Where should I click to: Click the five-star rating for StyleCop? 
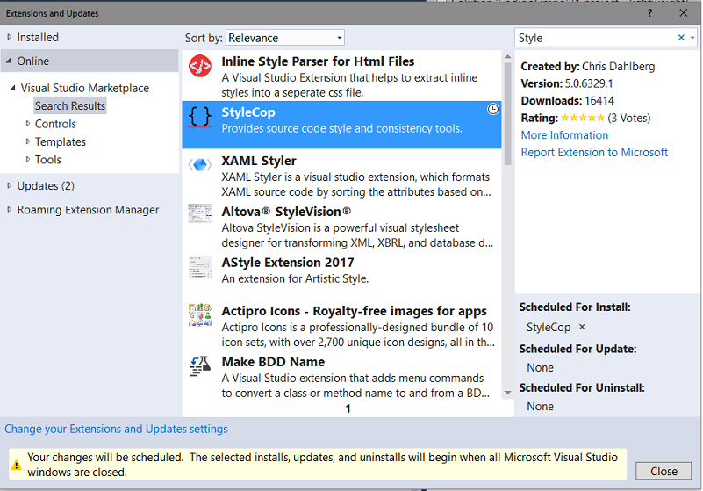tap(583, 118)
